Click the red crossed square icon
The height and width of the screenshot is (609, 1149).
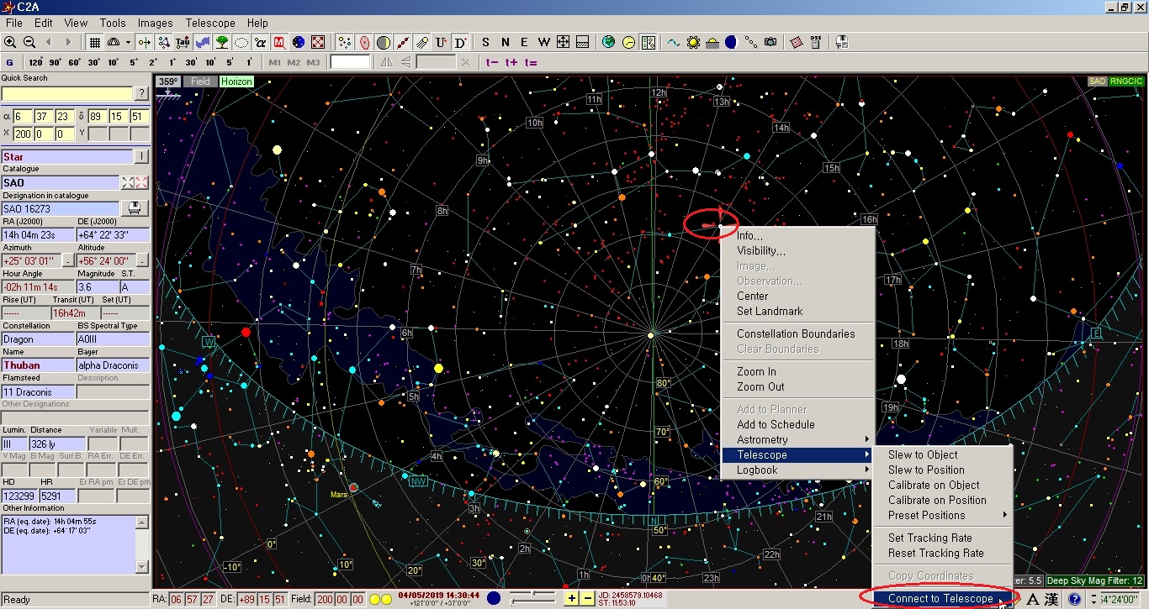click(318, 42)
